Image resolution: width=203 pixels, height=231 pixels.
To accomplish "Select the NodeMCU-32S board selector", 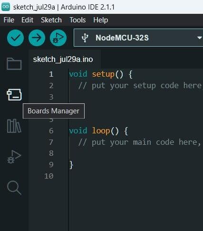I will (x=138, y=38).
